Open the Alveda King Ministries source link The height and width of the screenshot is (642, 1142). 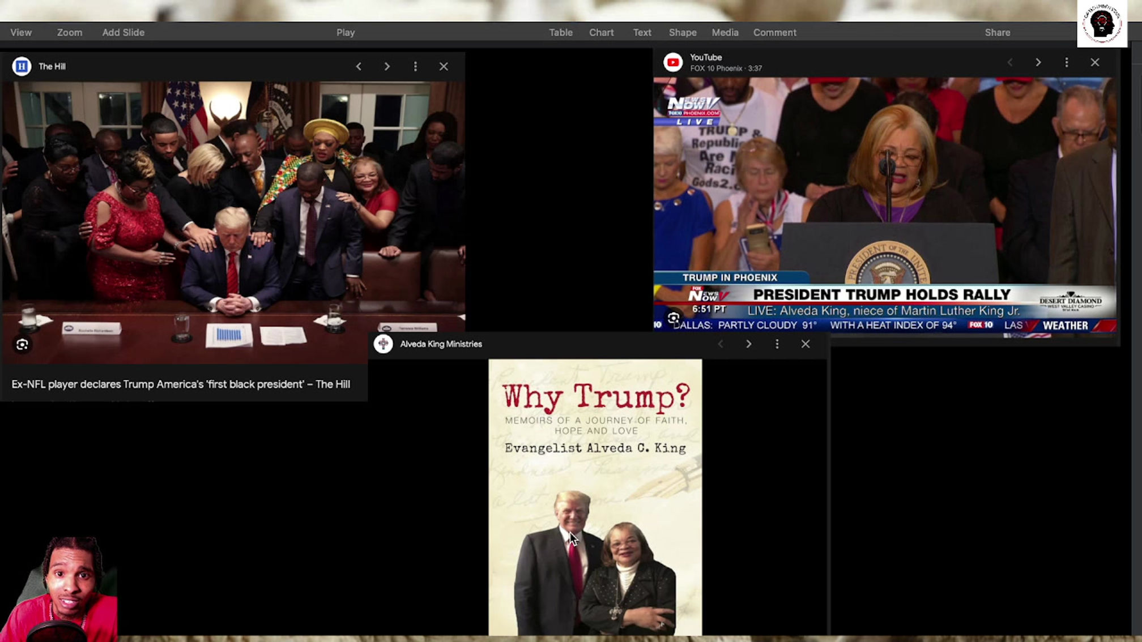coord(441,344)
